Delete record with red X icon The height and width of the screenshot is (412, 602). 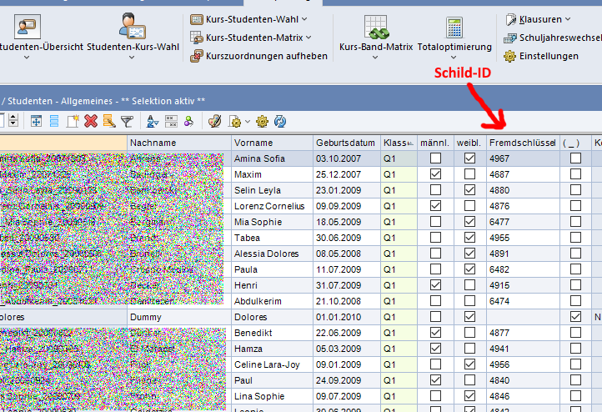(91, 121)
